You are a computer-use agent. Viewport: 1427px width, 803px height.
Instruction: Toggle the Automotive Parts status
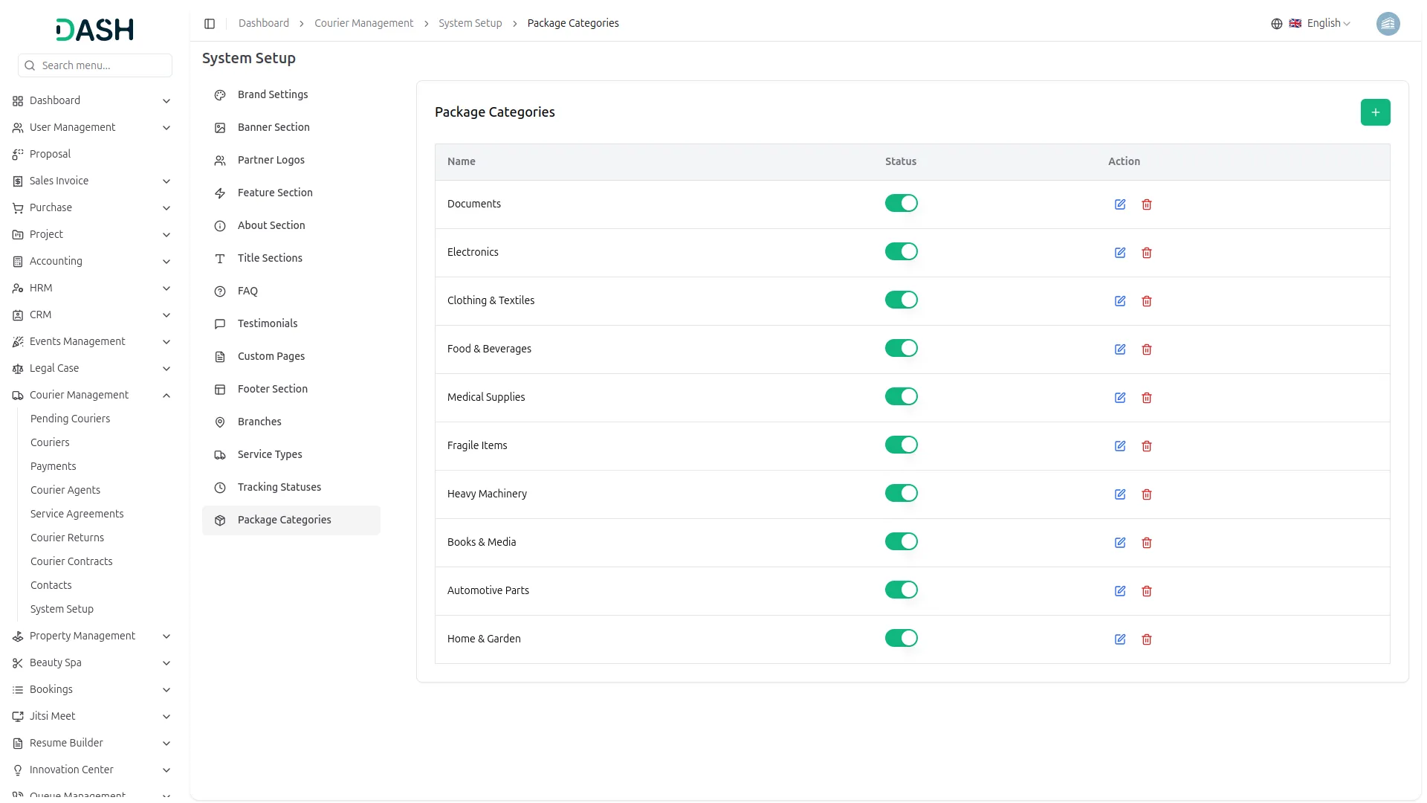(x=901, y=590)
